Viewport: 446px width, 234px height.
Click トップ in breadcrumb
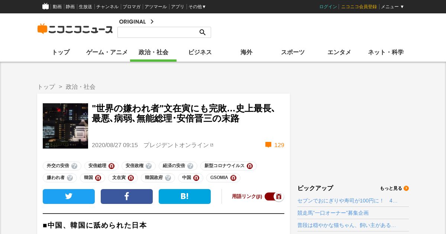pos(46,87)
